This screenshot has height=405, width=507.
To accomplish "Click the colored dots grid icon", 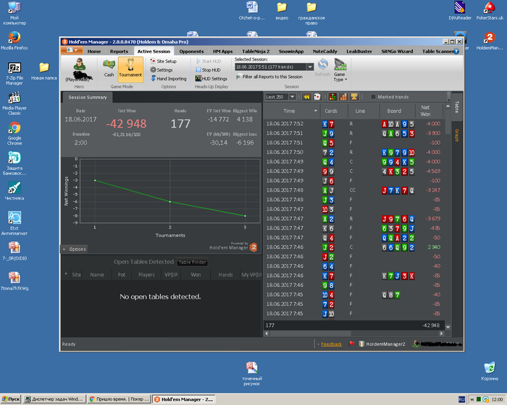I will point(332,97).
